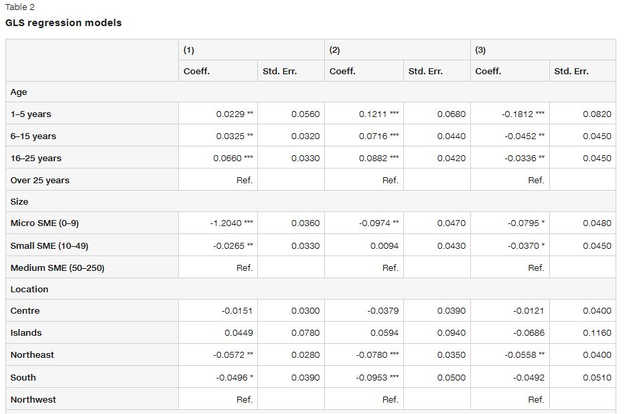The image size is (629, 414).
Task: Click the coefficient value -0.0121
Action: [x=529, y=311]
